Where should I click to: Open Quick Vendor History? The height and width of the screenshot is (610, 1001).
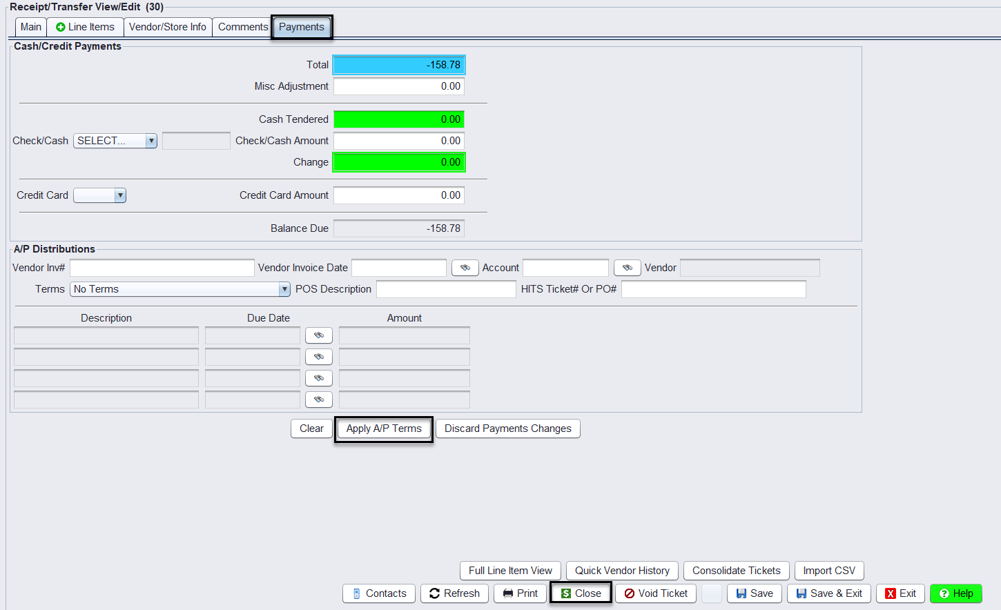tap(622, 571)
